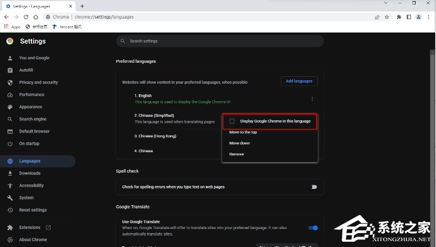Click the Chinese (Simplified) language row

[174, 119]
